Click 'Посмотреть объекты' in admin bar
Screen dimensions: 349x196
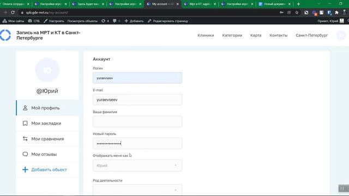coord(82,21)
